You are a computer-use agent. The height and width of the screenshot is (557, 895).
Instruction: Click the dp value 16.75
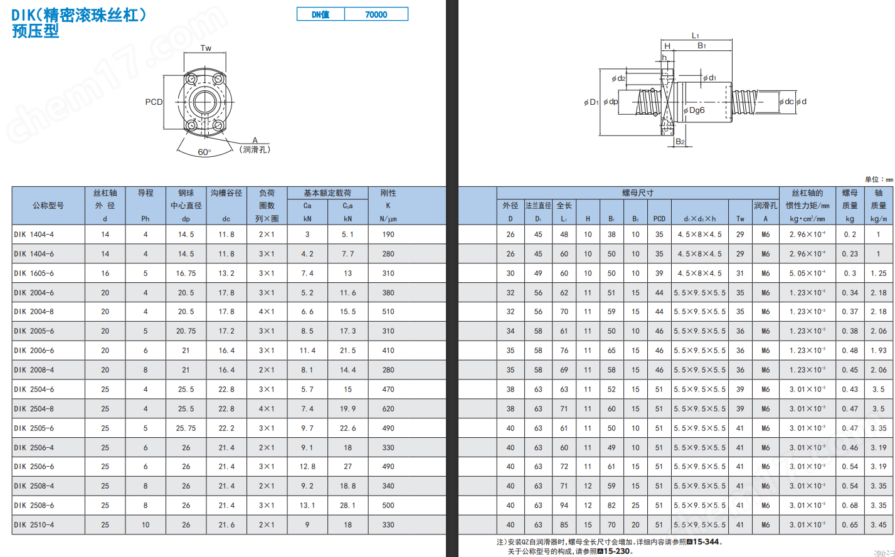pyautogui.click(x=186, y=273)
